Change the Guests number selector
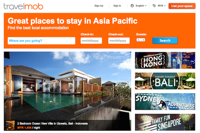Screen dimensions: 200x133 pos(141,40)
